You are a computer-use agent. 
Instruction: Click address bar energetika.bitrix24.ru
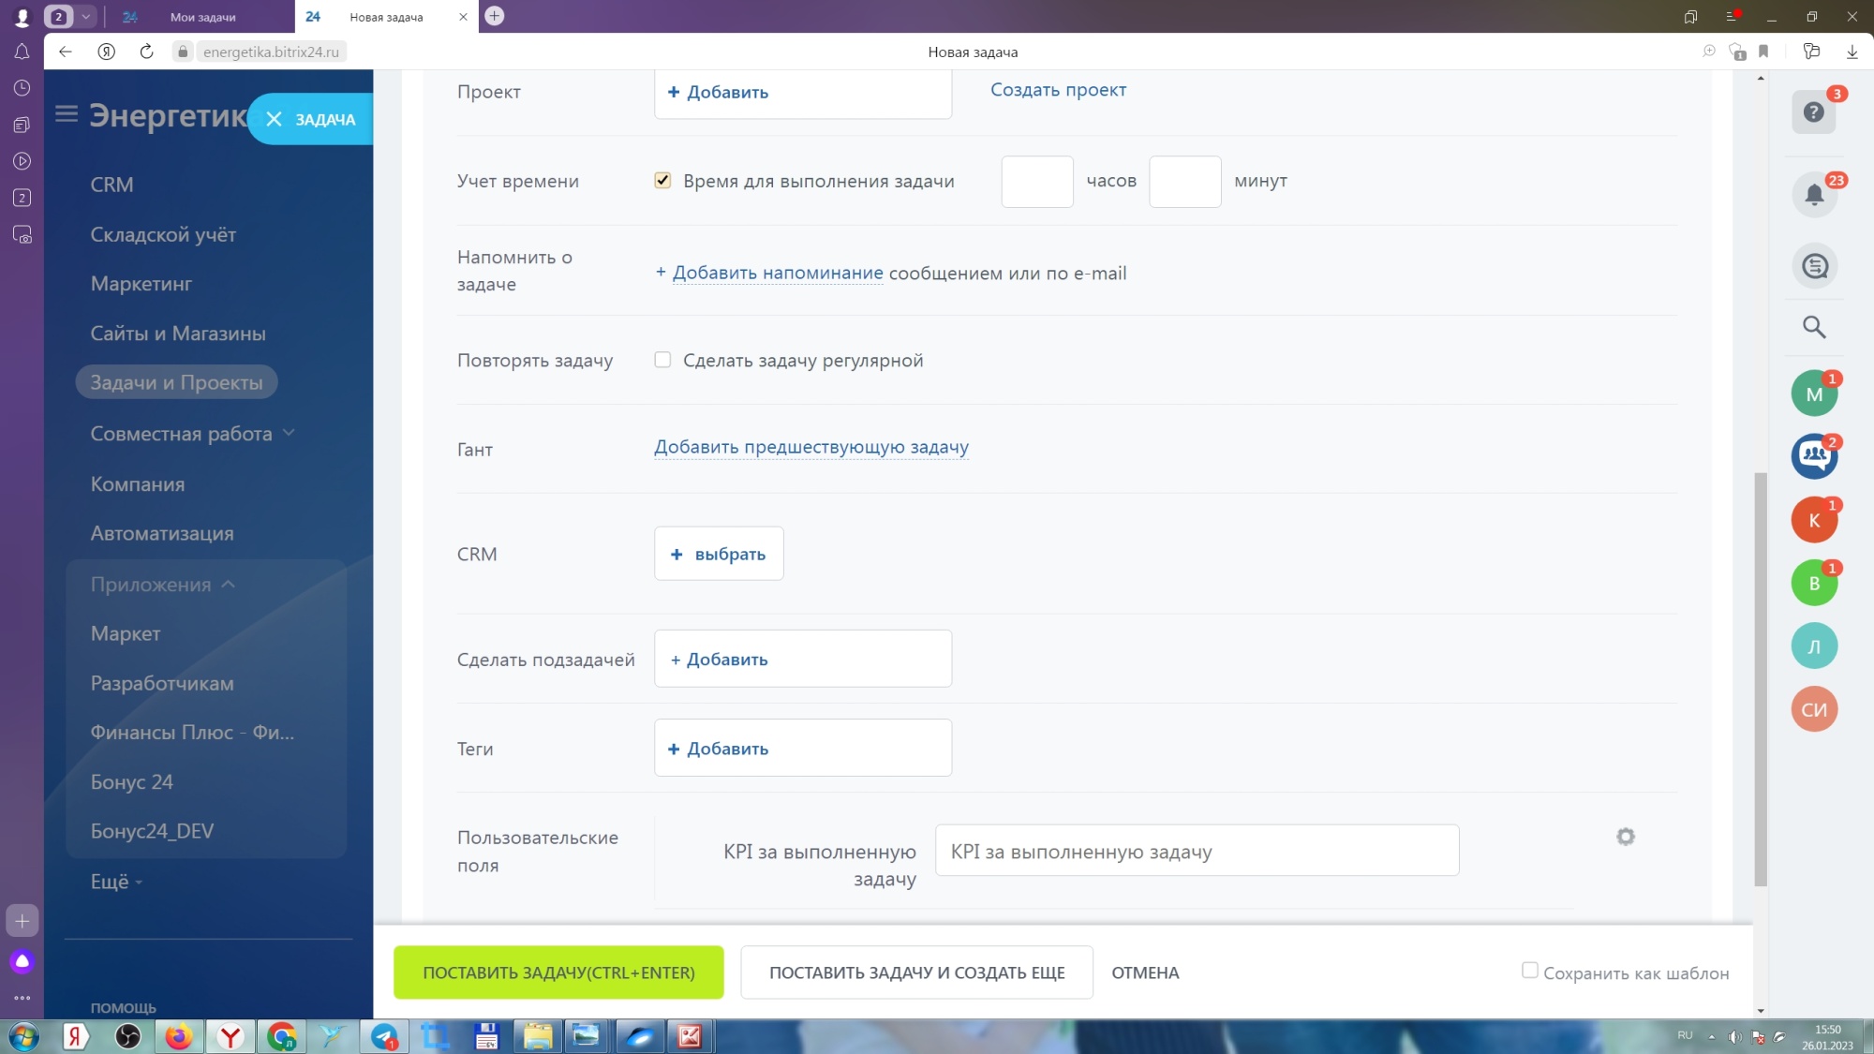pos(271,52)
